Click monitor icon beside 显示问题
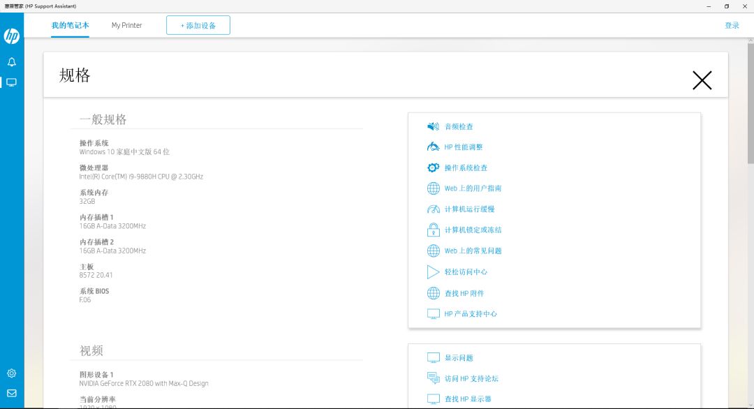 (x=434, y=358)
